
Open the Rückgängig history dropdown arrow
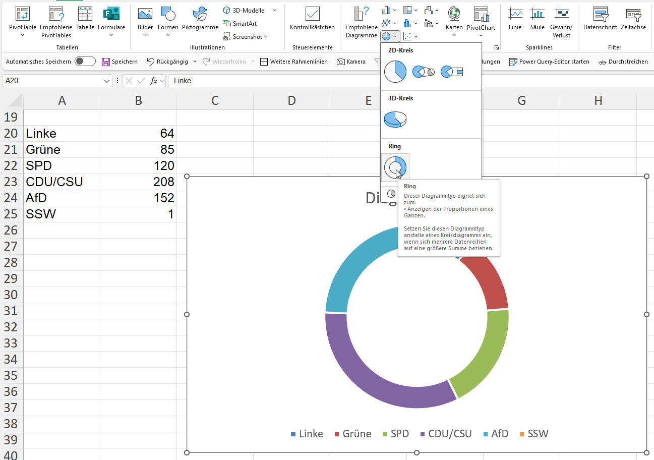tap(195, 62)
